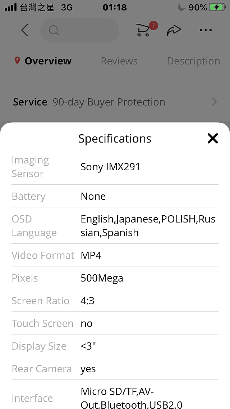Tap the battery status icon
The width and height of the screenshot is (230, 409).
click(217, 7)
